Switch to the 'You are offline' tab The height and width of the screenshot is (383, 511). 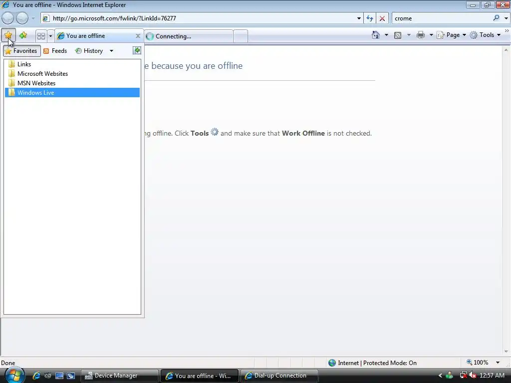96,36
